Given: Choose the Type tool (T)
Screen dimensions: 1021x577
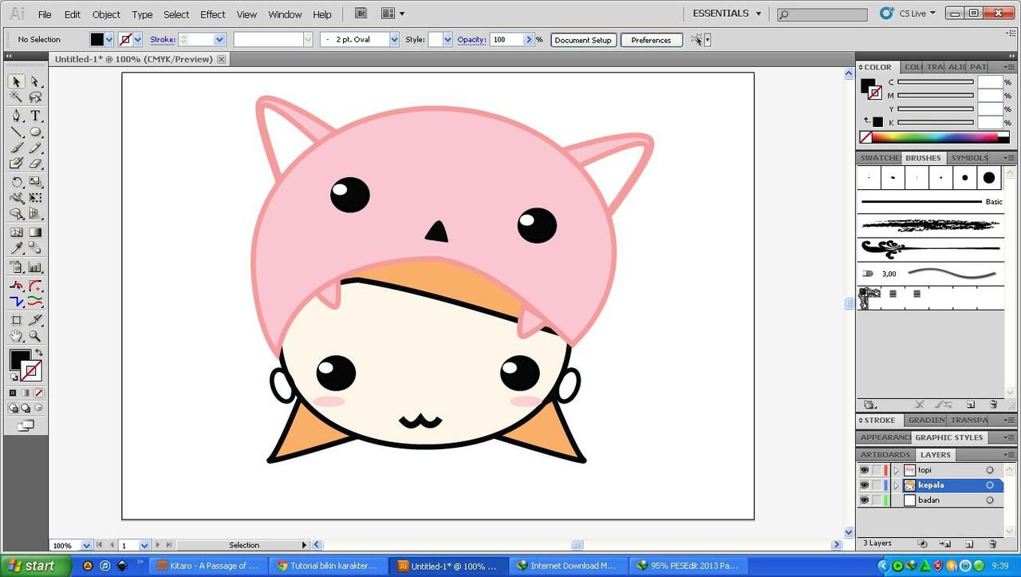Looking at the screenshot, I should pyautogui.click(x=35, y=116).
